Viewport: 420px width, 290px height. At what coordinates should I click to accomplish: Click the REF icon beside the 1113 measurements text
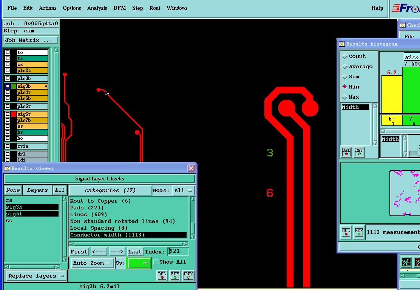point(359,232)
